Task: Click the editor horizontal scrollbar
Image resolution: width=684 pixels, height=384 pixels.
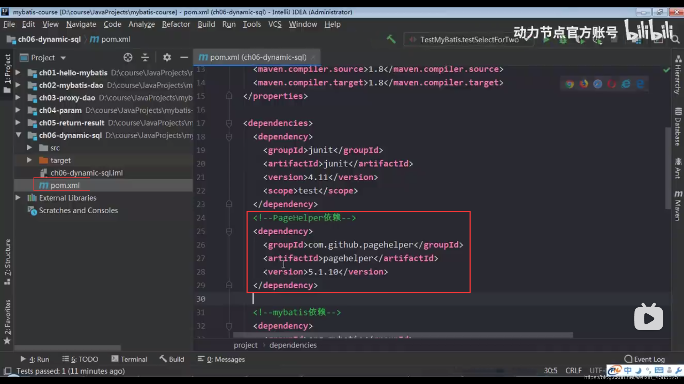Action: [403, 335]
